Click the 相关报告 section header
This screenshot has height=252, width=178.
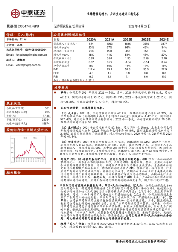(28, 173)
